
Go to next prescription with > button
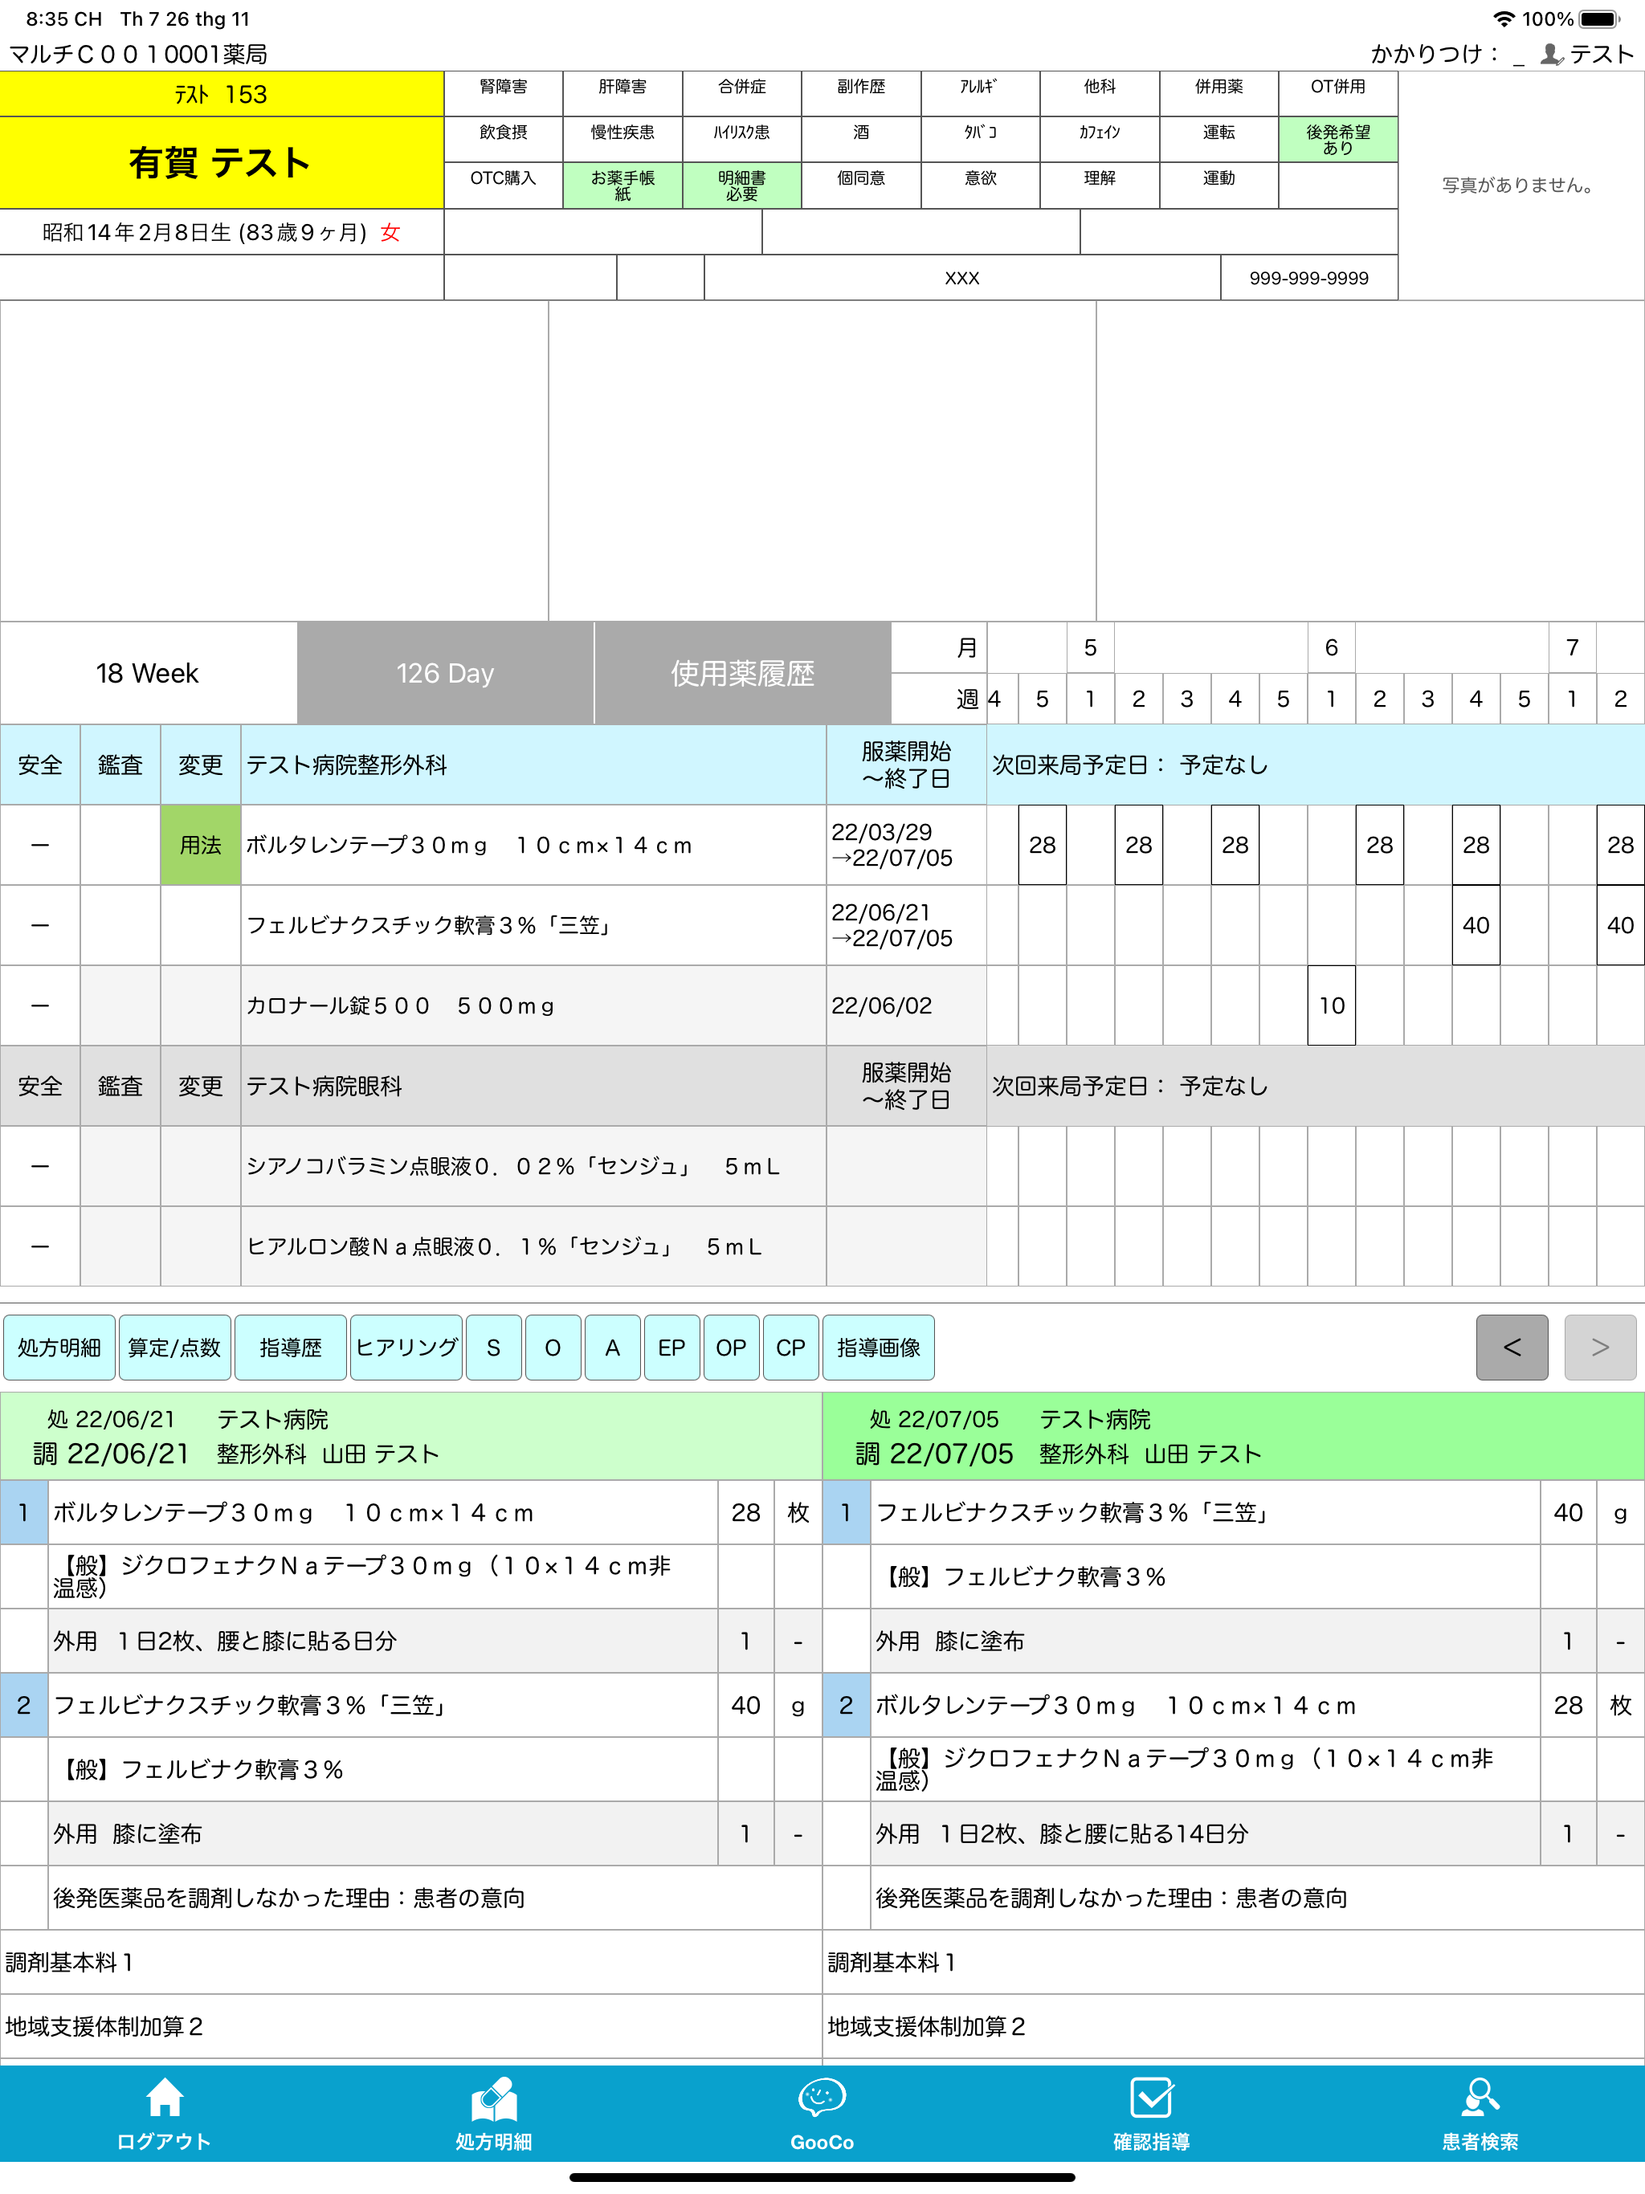[x=1600, y=1347]
